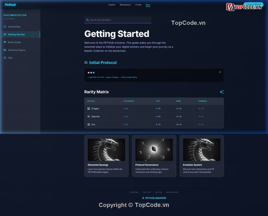Viewport: 268px width, 216px height.
Task: Open the Explore nav item
Action: coord(112,5)
